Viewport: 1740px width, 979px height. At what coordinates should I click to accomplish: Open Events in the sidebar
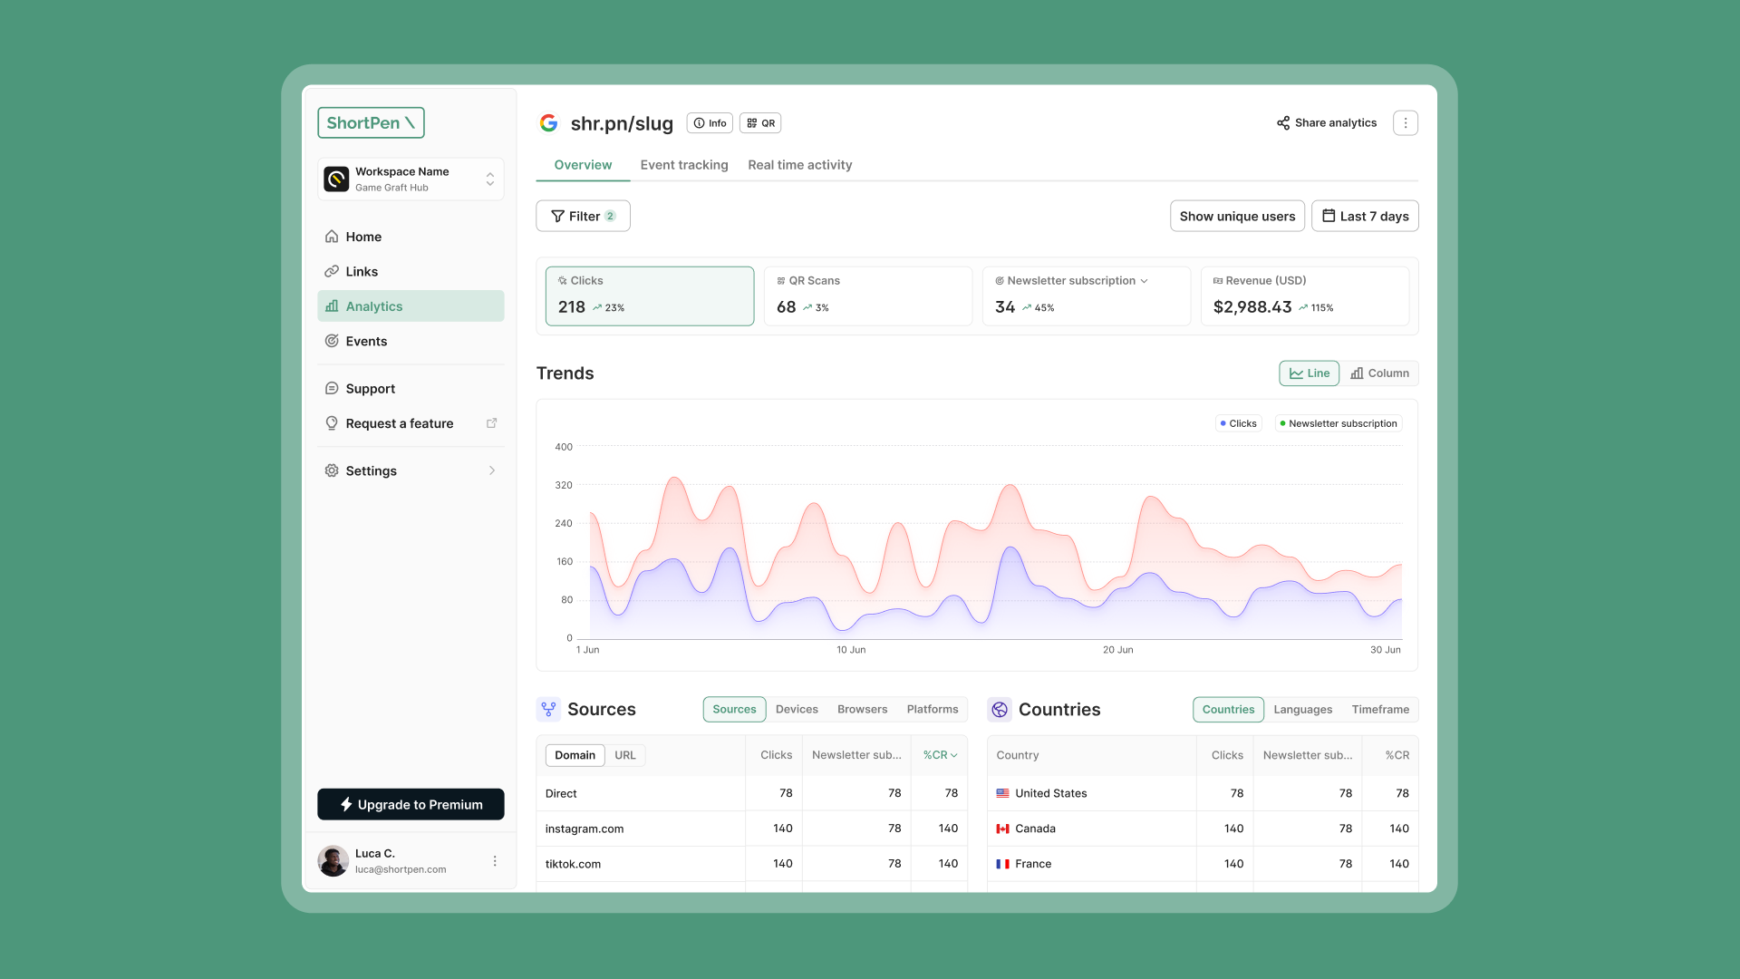[x=366, y=341]
